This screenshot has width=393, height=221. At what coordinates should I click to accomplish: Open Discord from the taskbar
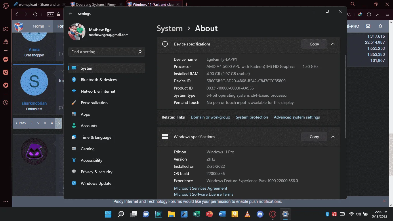[260, 214]
